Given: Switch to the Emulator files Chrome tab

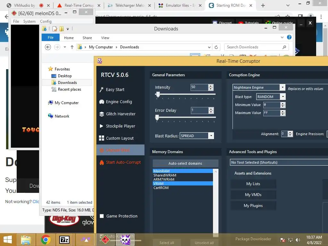Looking at the screenshot, I should point(180,5).
